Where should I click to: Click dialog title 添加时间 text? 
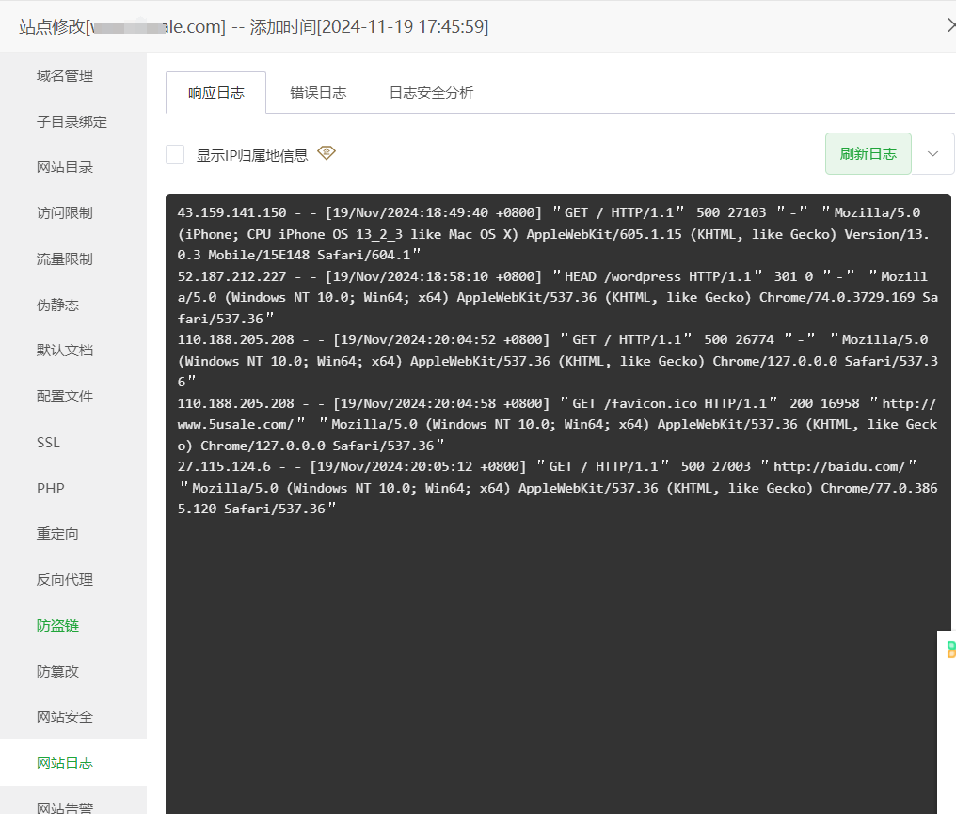coord(283,26)
